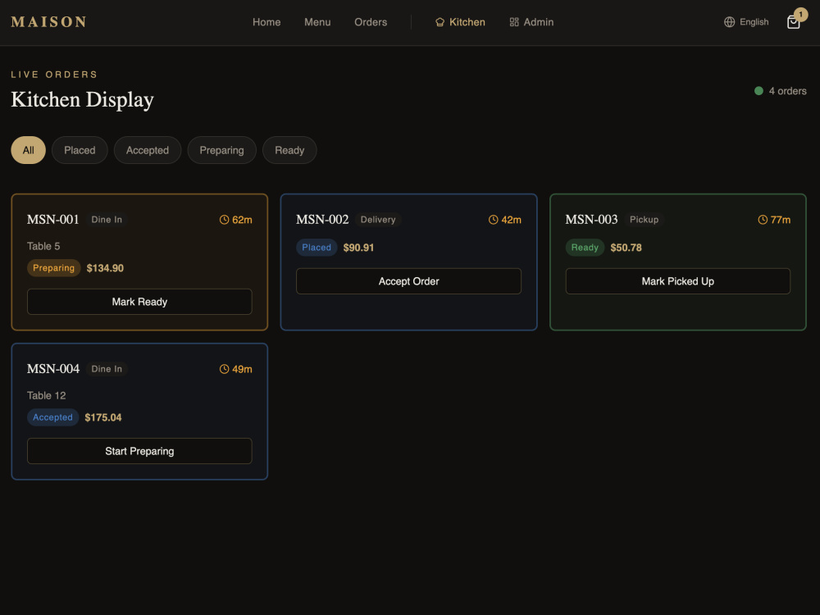The height and width of the screenshot is (615, 820).
Task: Start preparing order MSN-004
Action: click(139, 451)
